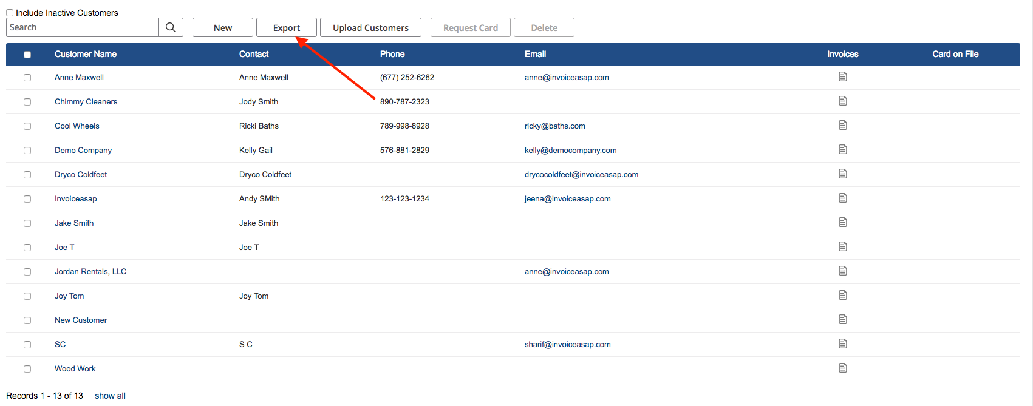The height and width of the screenshot is (406, 1033).
Task: Enable Include Inactive Customers checkbox
Action: [10, 13]
